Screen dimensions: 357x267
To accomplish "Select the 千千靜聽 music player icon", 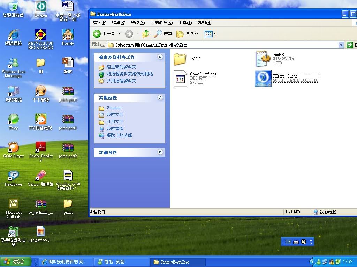I will coord(40,94).
